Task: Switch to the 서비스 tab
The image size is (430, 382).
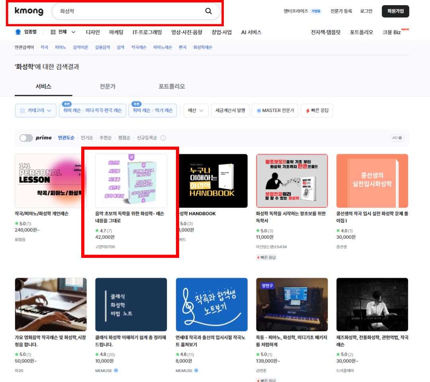Action: click(43, 86)
